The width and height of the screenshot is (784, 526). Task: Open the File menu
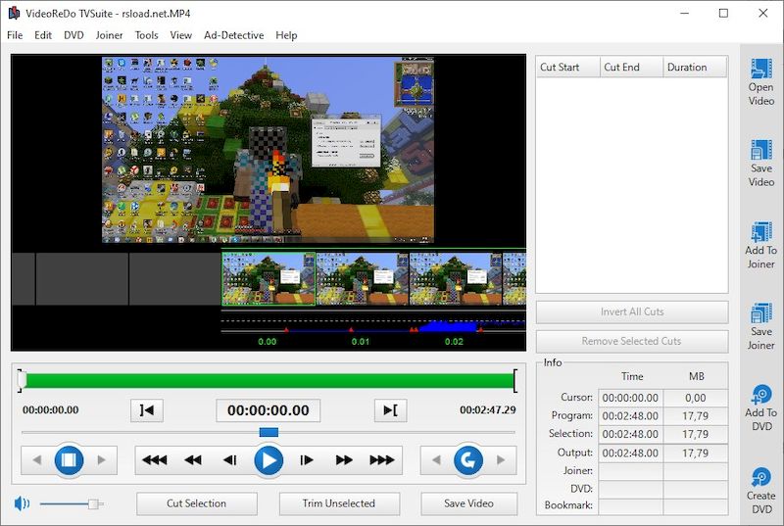15,35
